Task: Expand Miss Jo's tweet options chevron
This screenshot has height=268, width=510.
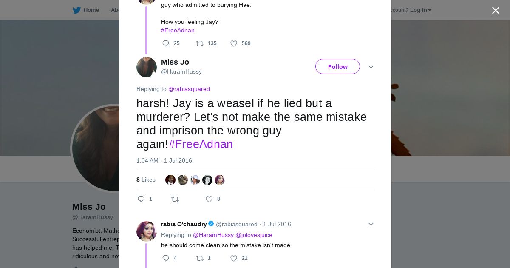Action: (x=371, y=67)
